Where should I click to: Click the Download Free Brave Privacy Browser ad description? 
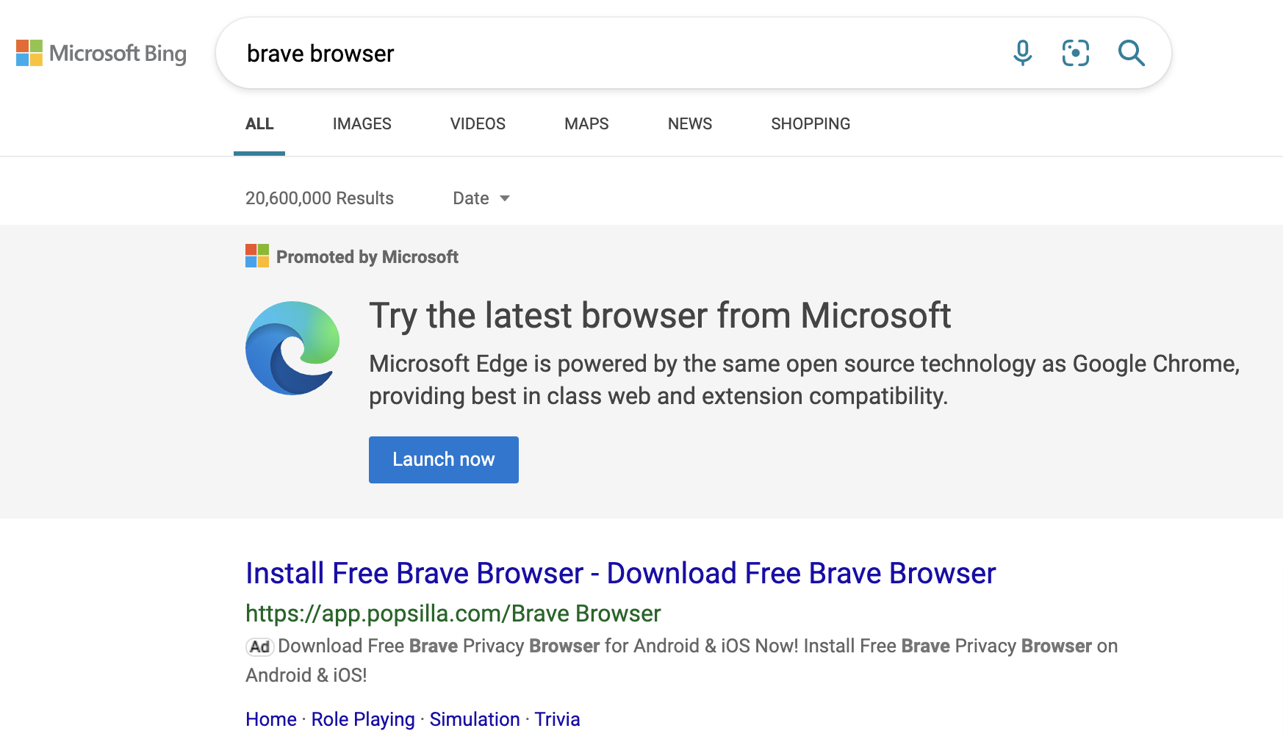coord(682,660)
